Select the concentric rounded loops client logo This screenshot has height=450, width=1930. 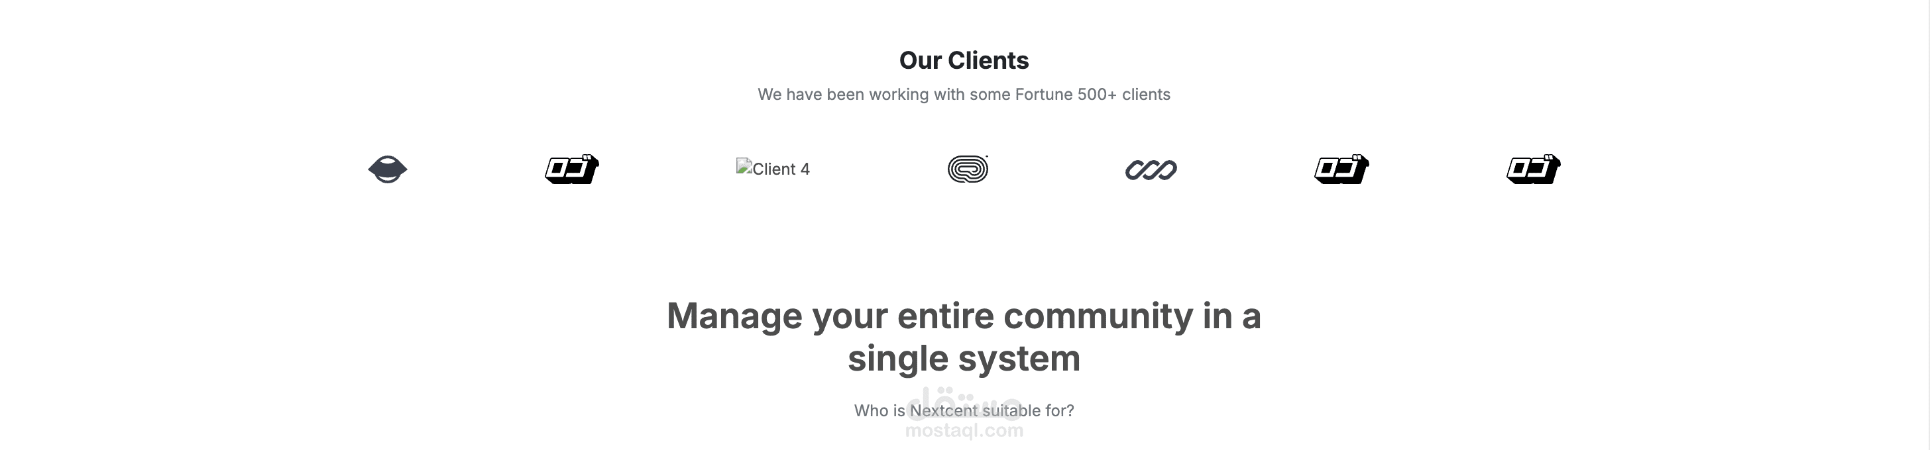967,169
